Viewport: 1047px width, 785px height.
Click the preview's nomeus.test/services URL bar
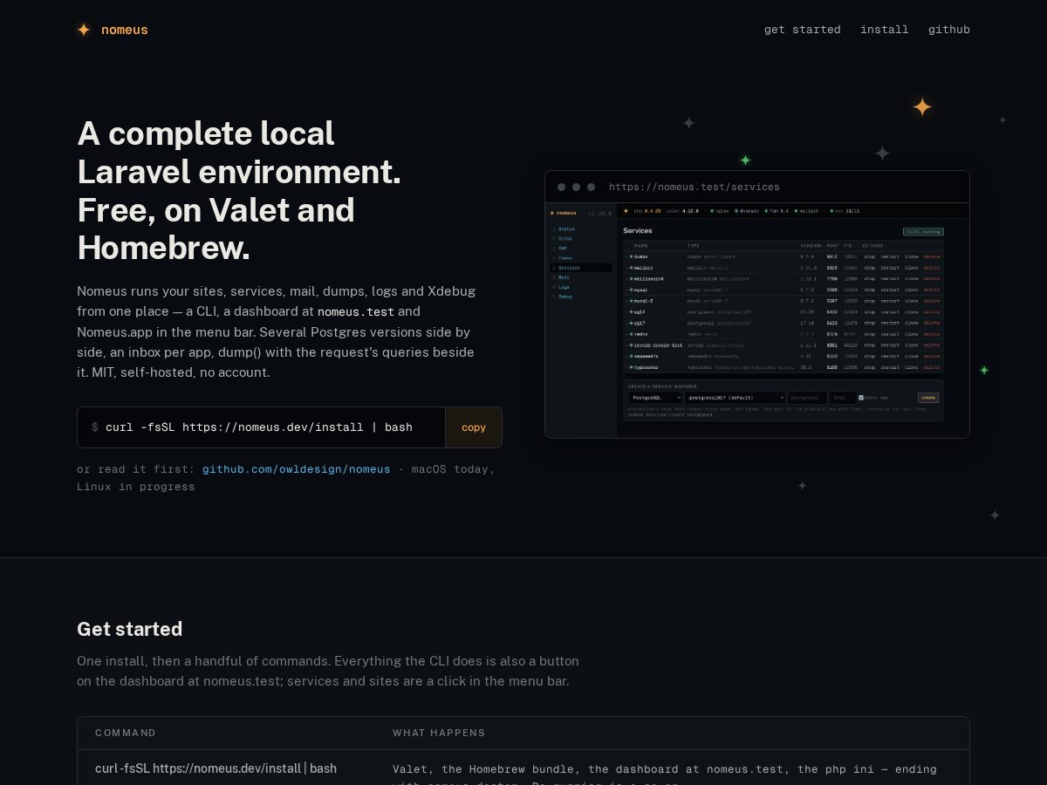[x=695, y=187]
